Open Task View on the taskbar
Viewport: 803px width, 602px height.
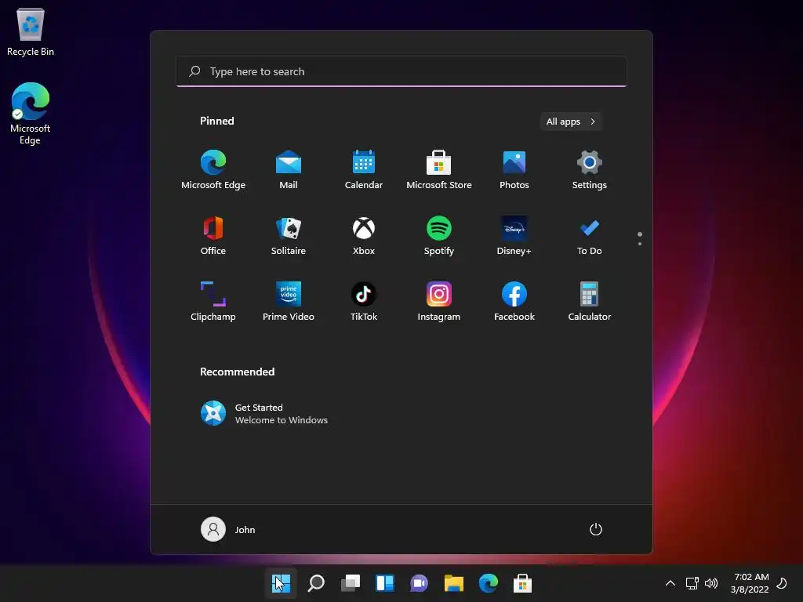click(x=351, y=583)
